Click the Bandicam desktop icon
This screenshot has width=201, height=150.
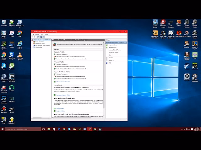pyautogui.click(x=4, y=110)
